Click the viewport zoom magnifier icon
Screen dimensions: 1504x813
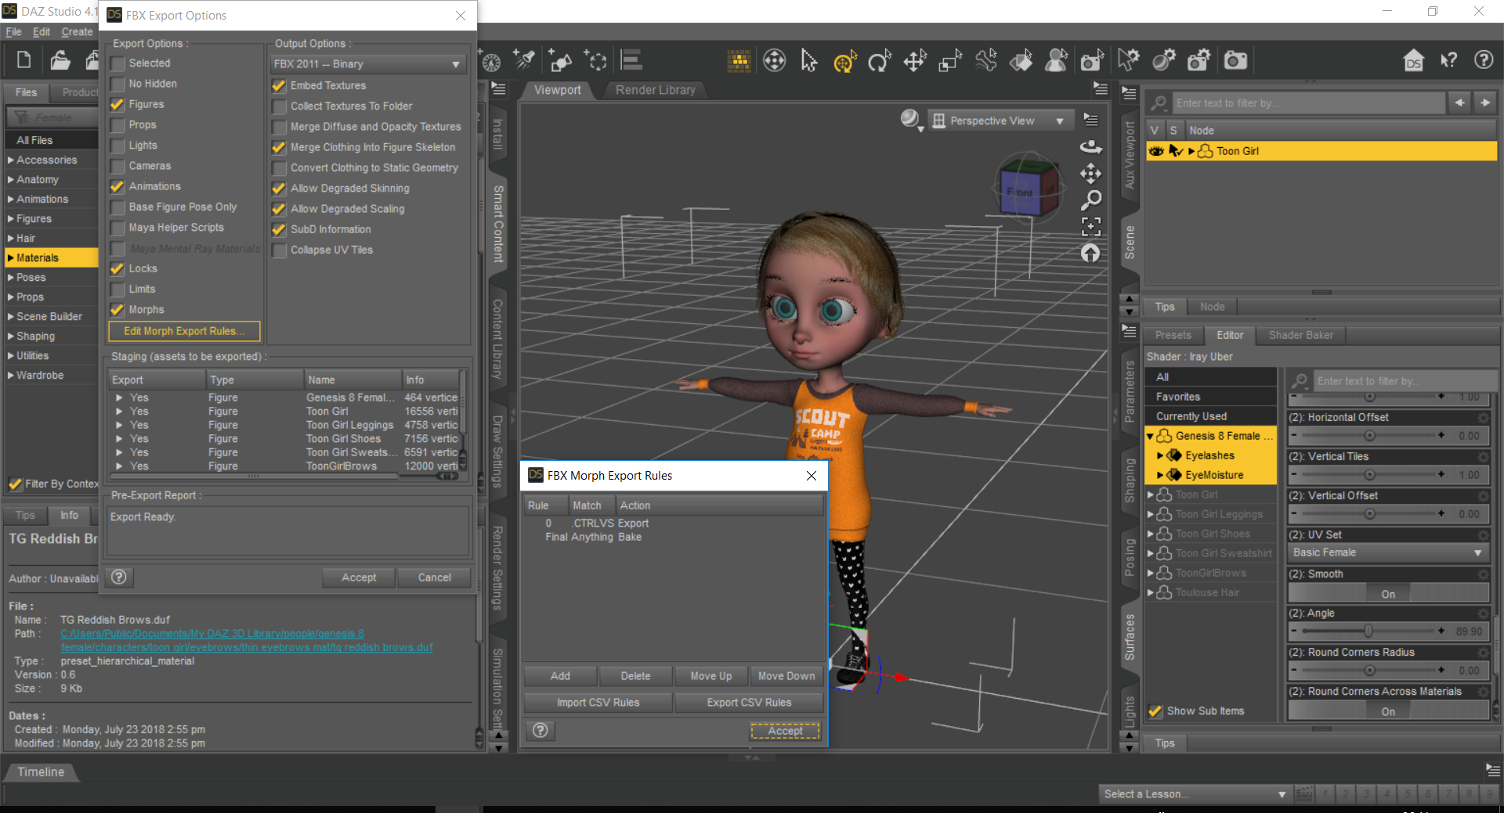1090,200
